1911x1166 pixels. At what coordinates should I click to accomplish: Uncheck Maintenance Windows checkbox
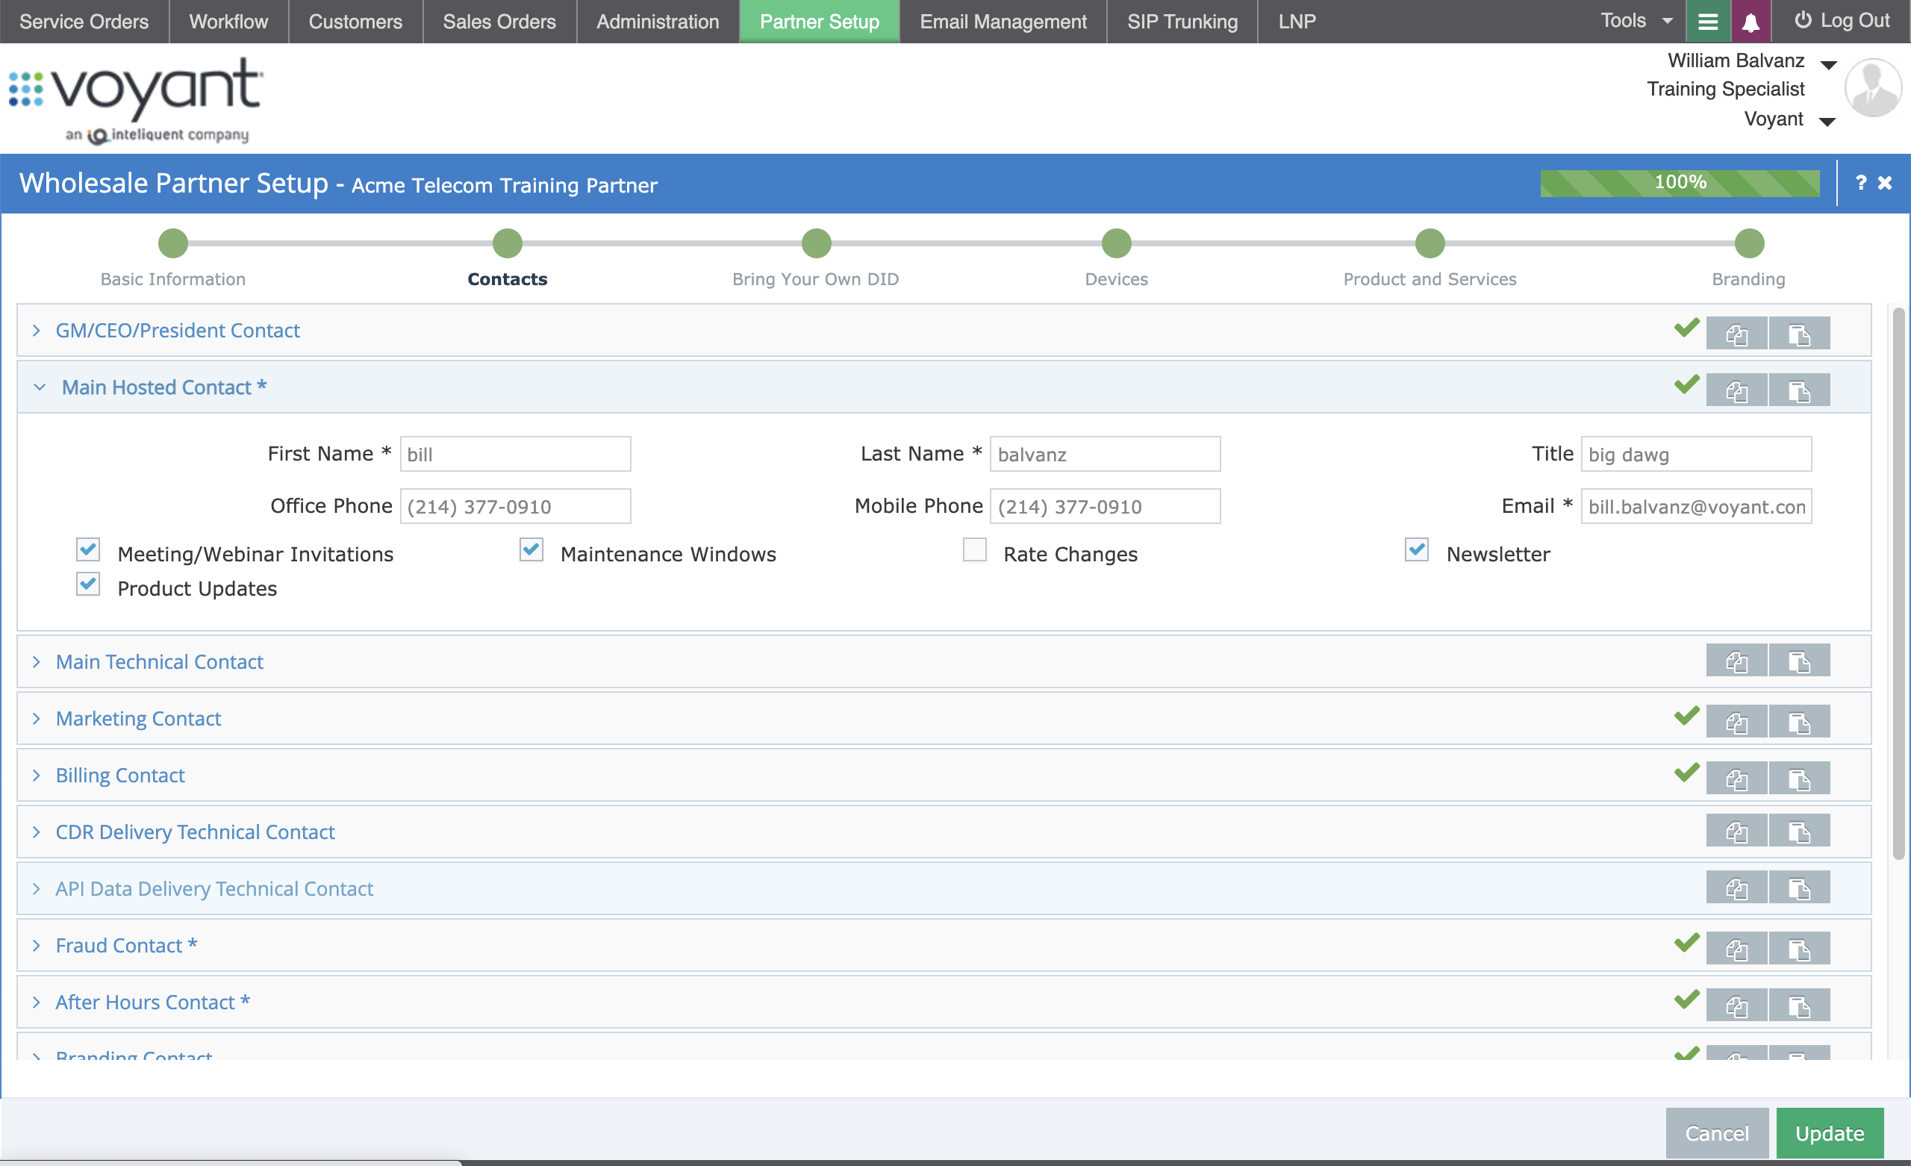point(531,550)
